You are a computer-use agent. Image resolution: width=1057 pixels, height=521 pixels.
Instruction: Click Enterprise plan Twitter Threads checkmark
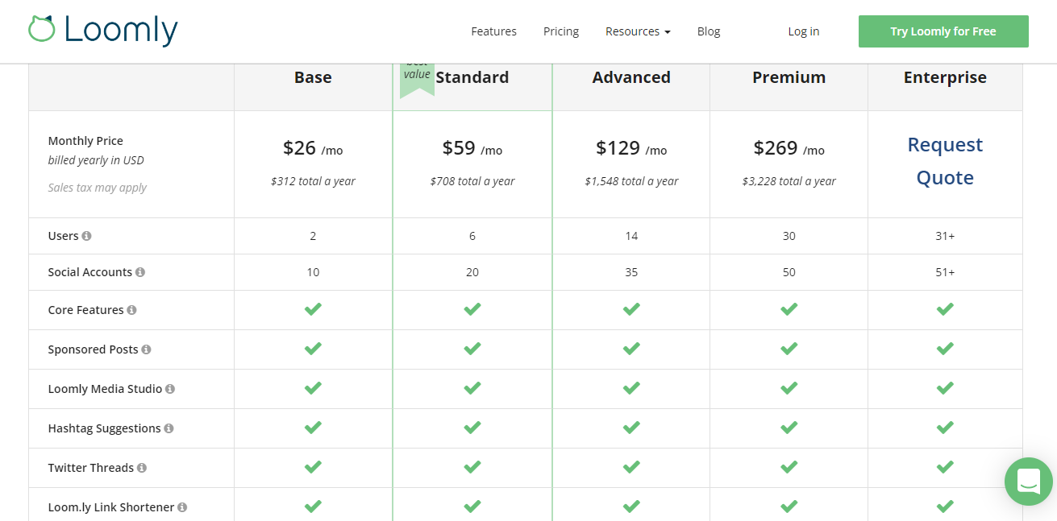point(945,467)
